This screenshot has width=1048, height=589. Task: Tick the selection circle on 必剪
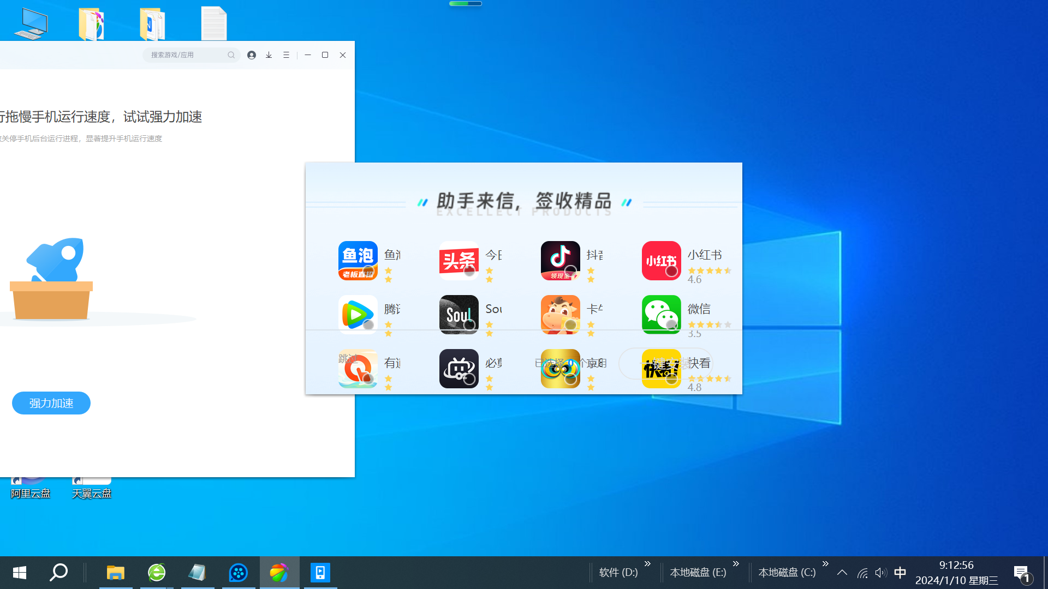click(469, 379)
